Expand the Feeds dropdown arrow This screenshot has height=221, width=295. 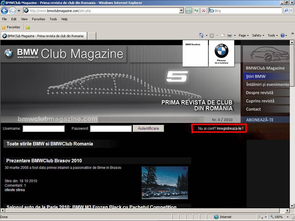click(x=217, y=35)
